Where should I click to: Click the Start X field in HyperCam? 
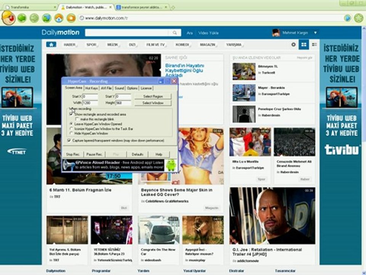coord(90,96)
